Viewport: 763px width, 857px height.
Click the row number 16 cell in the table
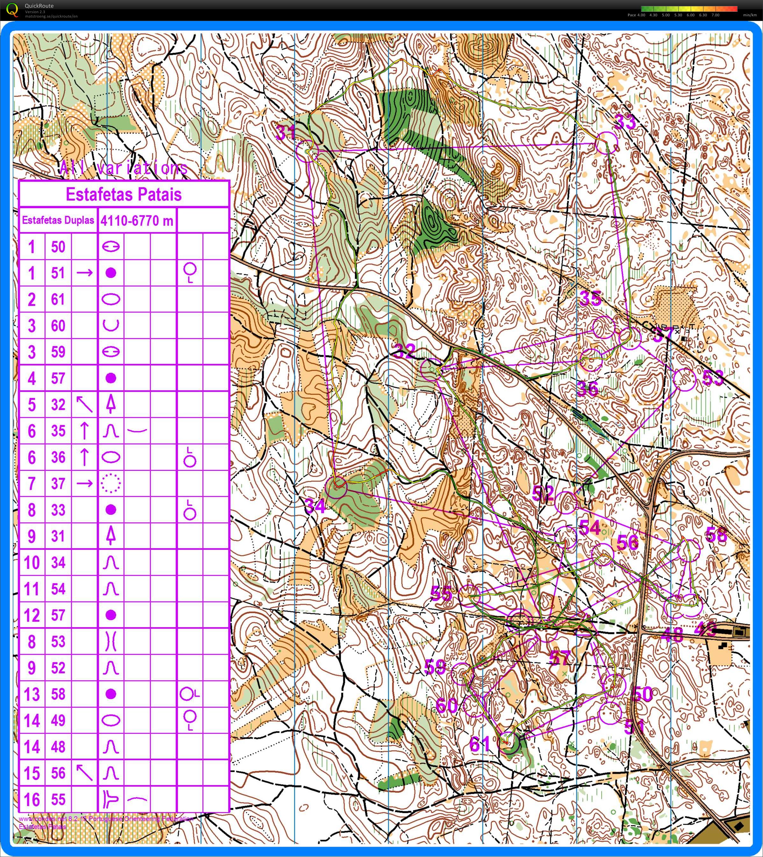point(32,799)
